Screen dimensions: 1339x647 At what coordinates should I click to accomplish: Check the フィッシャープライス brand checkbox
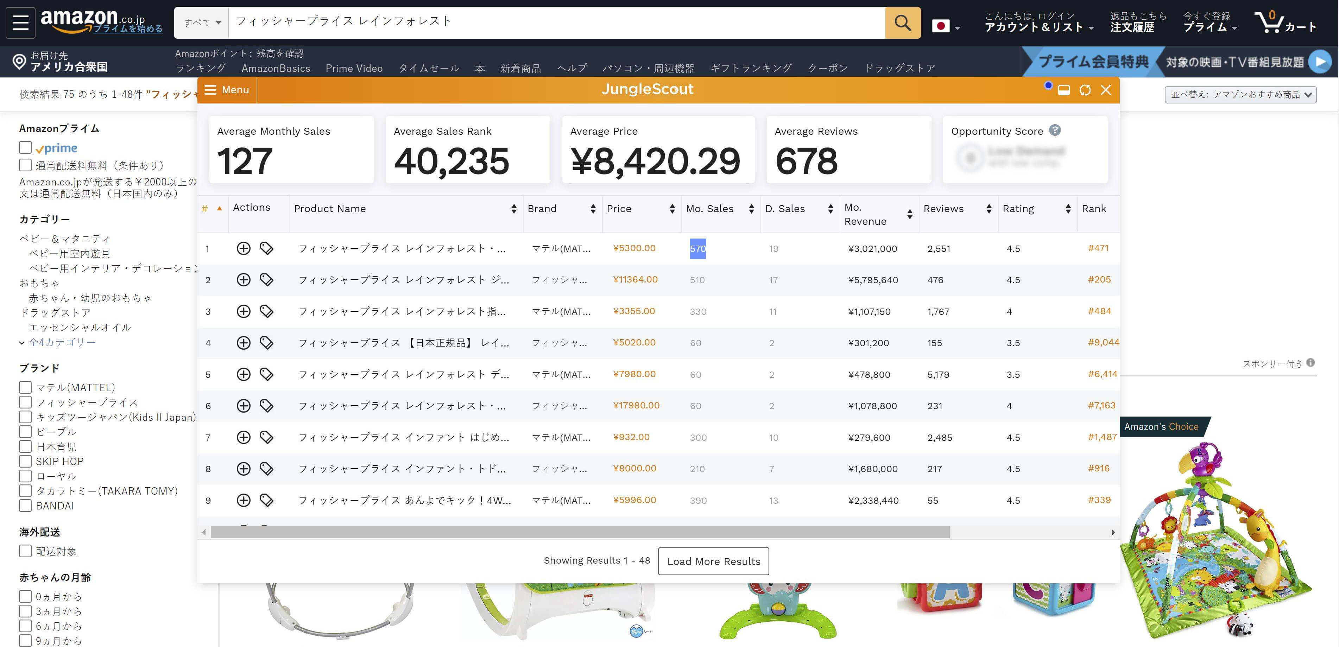click(25, 402)
